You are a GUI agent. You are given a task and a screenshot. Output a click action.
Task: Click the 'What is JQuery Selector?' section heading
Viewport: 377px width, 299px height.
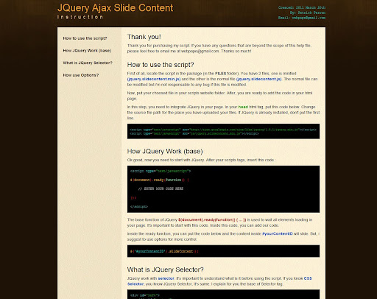point(166,270)
